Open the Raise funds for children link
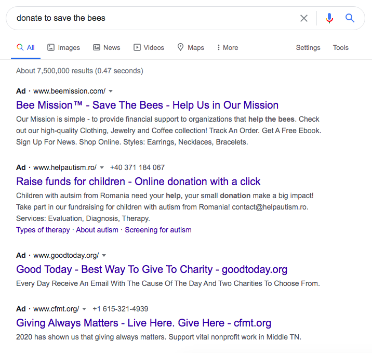Screen dimensions: 372x353 point(138,181)
